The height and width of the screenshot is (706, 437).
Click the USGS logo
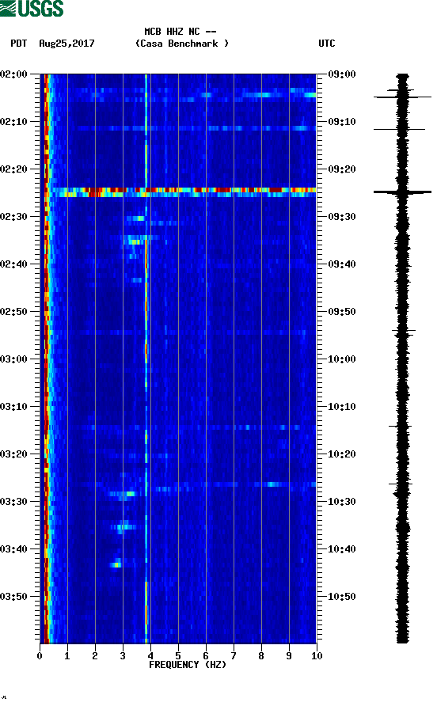click(x=32, y=9)
